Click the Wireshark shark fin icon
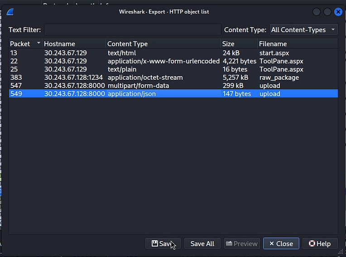The image size is (346, 257). point(10,12)
